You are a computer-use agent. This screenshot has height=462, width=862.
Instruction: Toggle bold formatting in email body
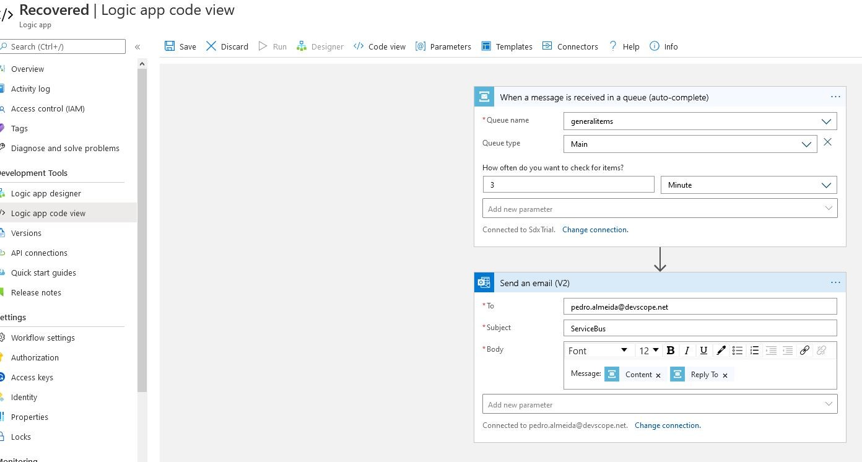click(670, 351)
